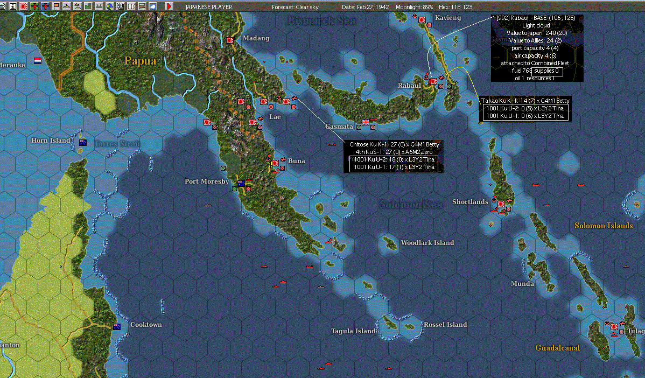Click 'Chitose Ku K-1: 27 (0) x G4M1 Betty' line
645x378 pixels.
(394, 144)
